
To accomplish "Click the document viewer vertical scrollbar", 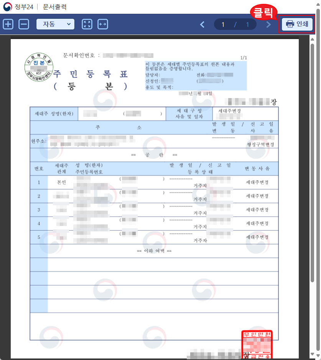I will tap(312, 162).
